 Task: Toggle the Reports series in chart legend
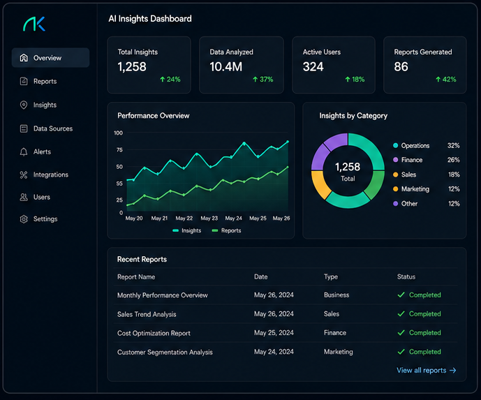[226, 230]
